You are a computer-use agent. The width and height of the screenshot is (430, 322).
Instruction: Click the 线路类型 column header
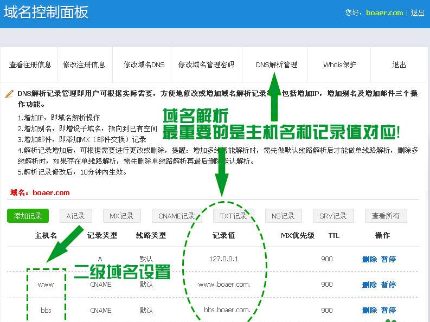tap(151, 235)
